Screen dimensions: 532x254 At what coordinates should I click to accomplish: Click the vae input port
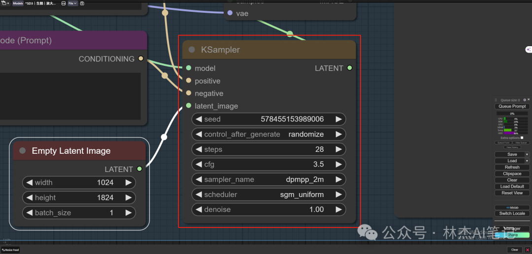[230, 13]
